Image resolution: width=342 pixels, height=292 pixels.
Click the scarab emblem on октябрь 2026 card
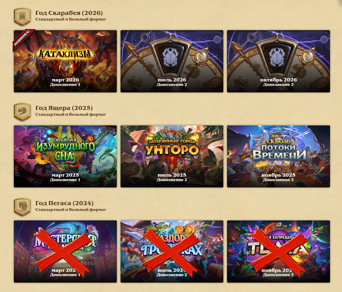[x=278, y=56]
